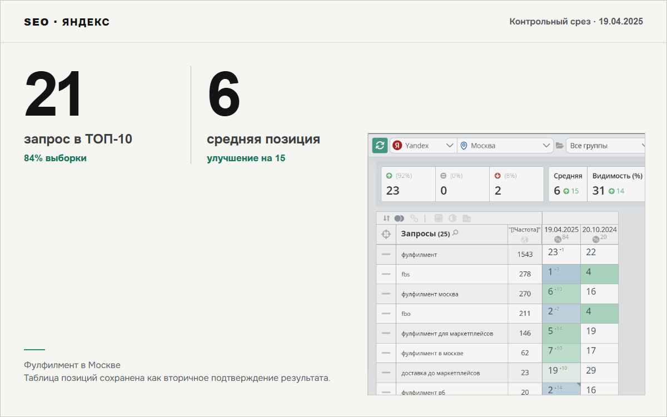The height and width of the screenshot is (417, 667).
Task: Click frequency value 146
Action: [x=525, y=334]
